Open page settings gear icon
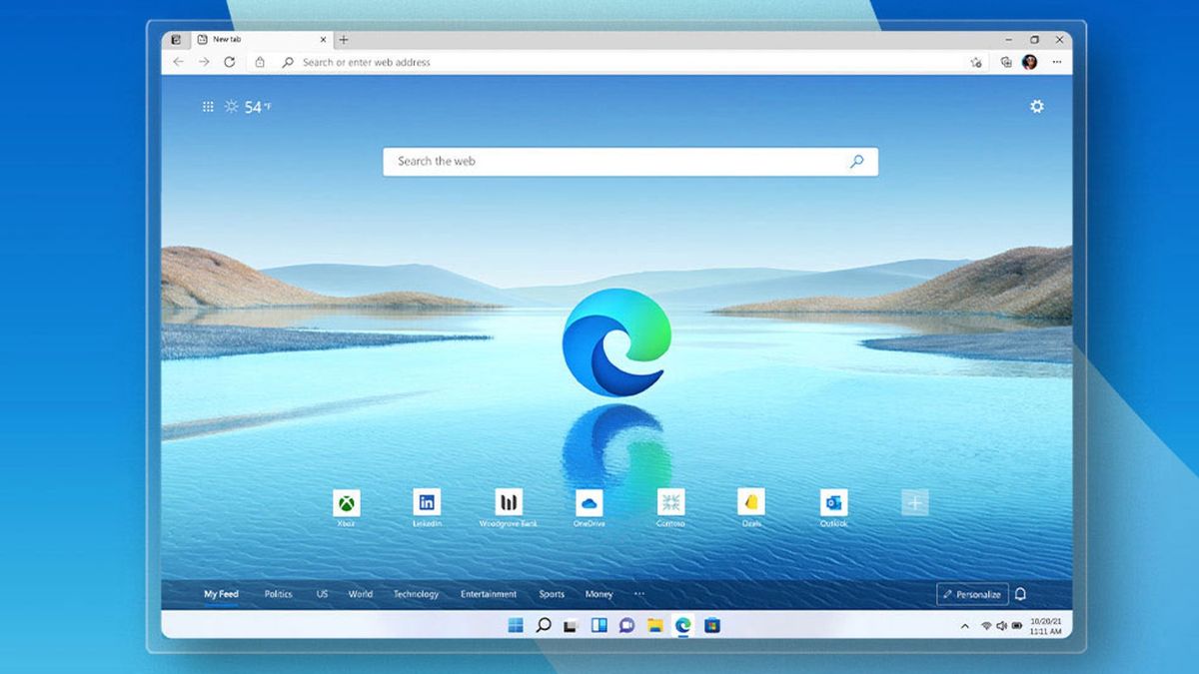The width and height of the screenshot is (1199, 674). [x=1037, y=106]
